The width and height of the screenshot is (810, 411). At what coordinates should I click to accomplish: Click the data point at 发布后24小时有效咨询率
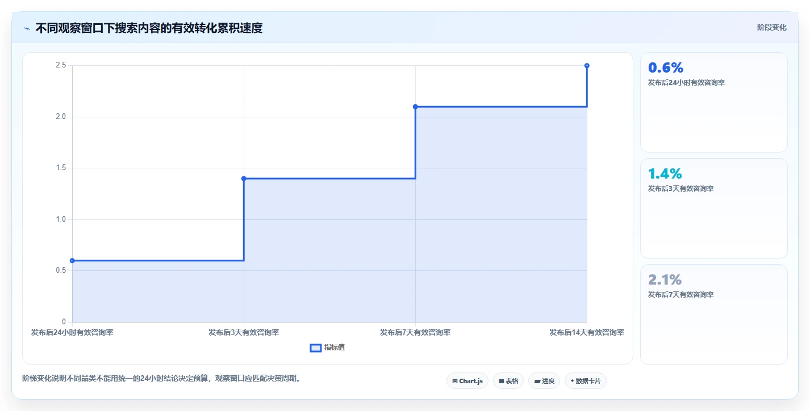(x=72, y=261)
